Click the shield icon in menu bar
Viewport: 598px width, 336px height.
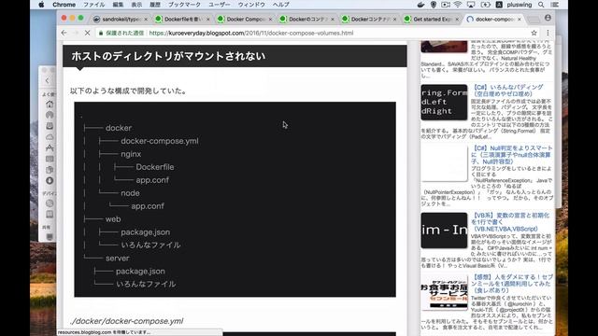[434, 5]
